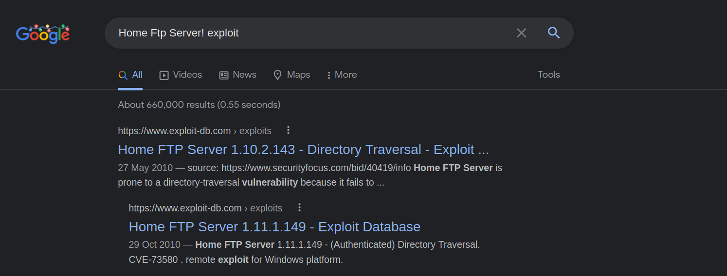
Task: Clear the search query with the X icon
Action: 521,33
